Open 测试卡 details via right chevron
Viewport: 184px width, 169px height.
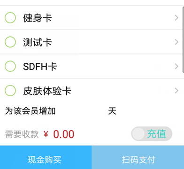click(176, 42)
